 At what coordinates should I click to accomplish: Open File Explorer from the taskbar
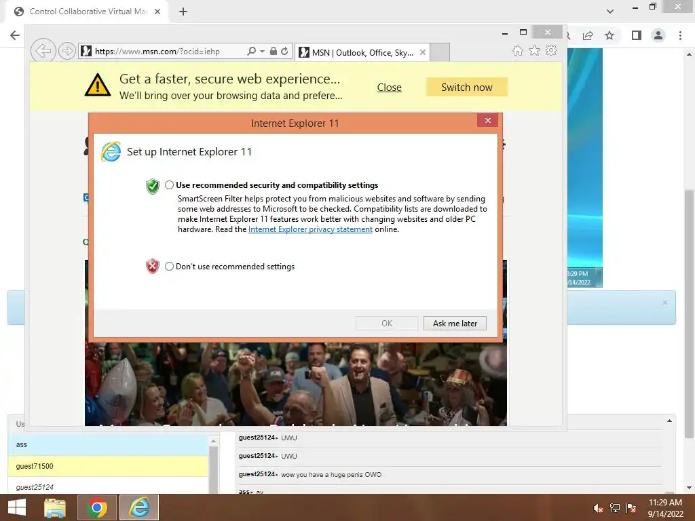pos(55,507)
